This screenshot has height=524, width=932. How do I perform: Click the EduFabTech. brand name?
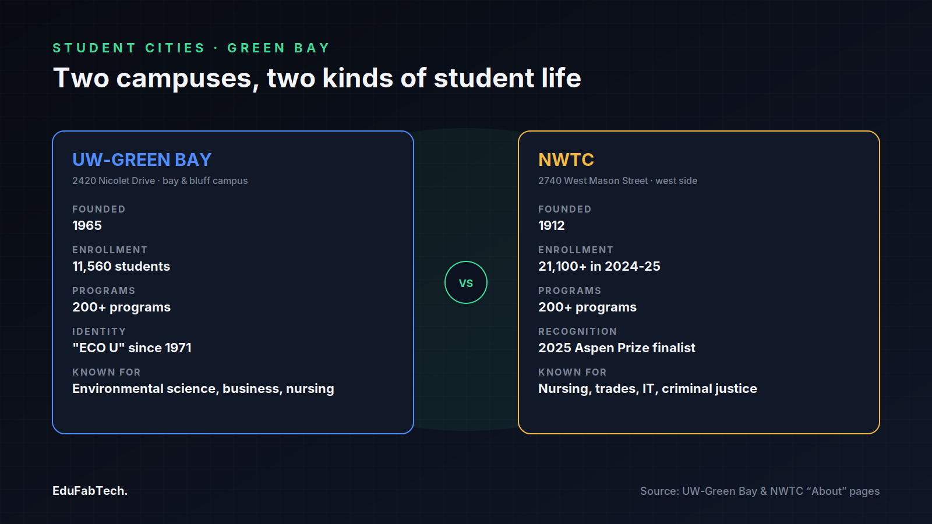pyautogui.click(x=90, y=491)
